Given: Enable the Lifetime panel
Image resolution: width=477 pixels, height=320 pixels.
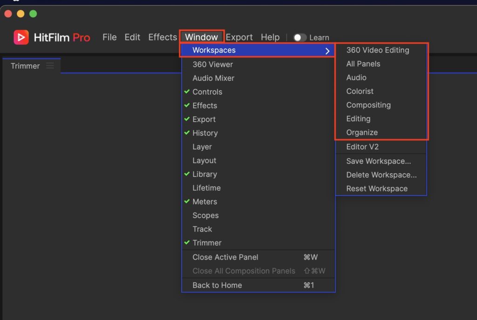Looking at the screenshot, I should pos(258,188).
